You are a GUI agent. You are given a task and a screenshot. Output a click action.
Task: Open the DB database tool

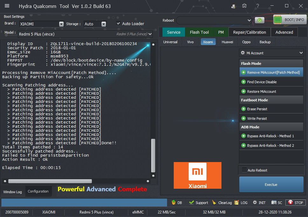click(177, 202)
